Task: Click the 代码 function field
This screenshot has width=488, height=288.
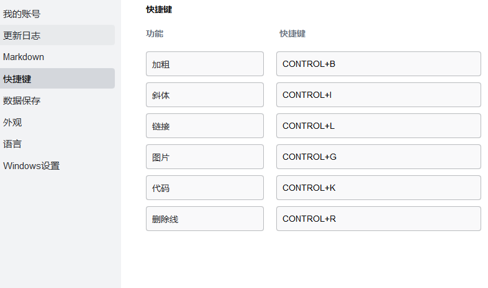Action: pyautogui.click(x=204, y=188)
